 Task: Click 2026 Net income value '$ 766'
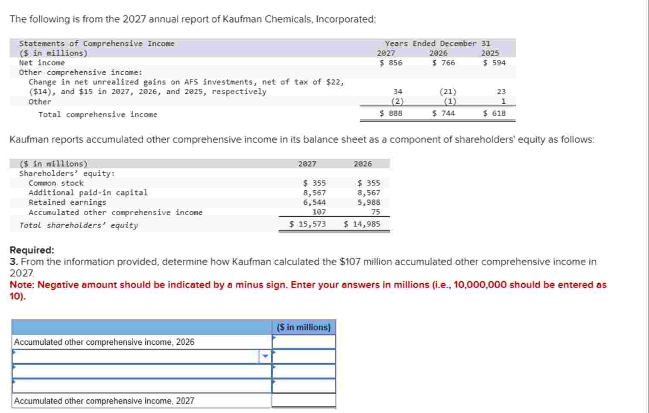(x=444, y=63)
